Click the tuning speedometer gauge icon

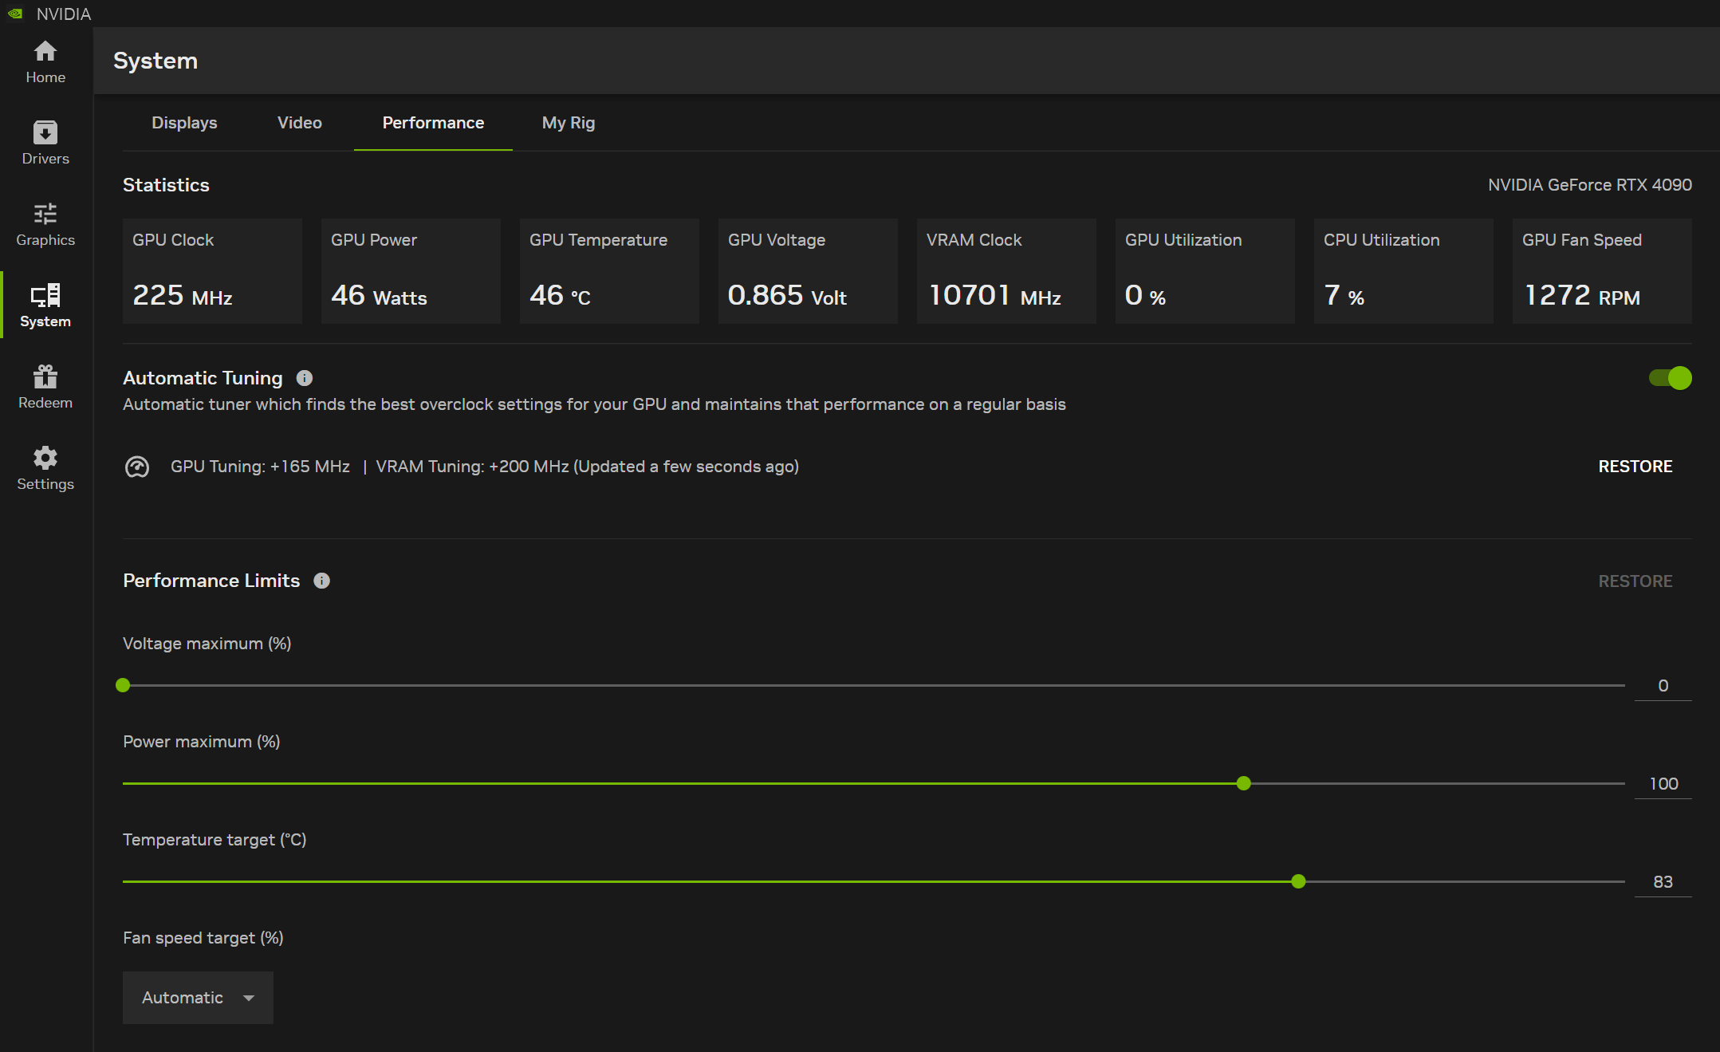tap(137, 467)
